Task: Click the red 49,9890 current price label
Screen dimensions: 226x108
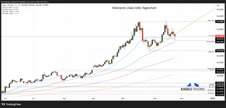Action: pyautogui.click(x=219, y=36)
